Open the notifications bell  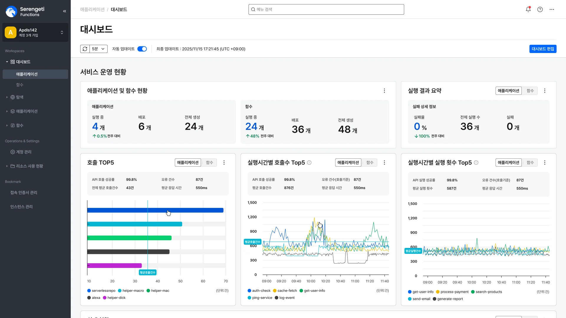pyautogui.click(x=528, y=9)
